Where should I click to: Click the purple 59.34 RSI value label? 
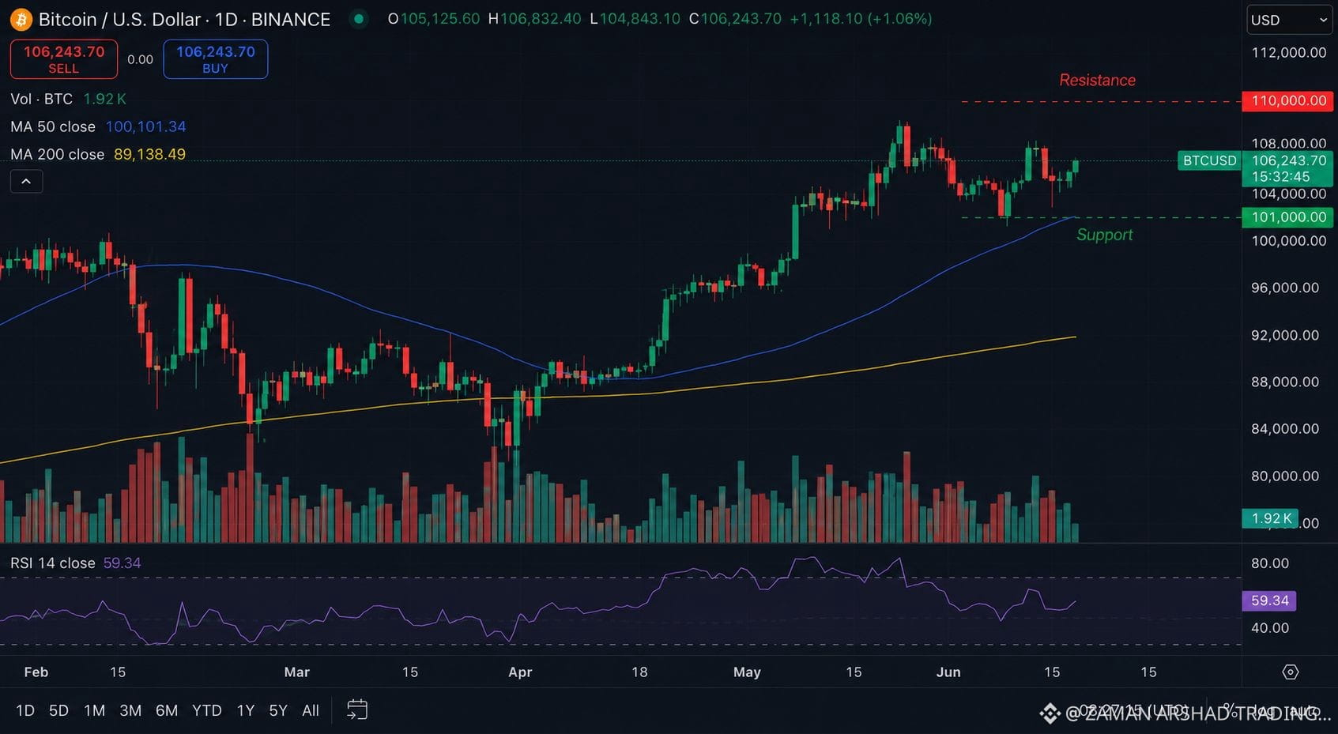pos(1269,600)
